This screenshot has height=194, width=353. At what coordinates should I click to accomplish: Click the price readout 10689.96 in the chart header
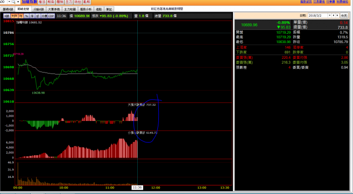click(x=82, y=16)
